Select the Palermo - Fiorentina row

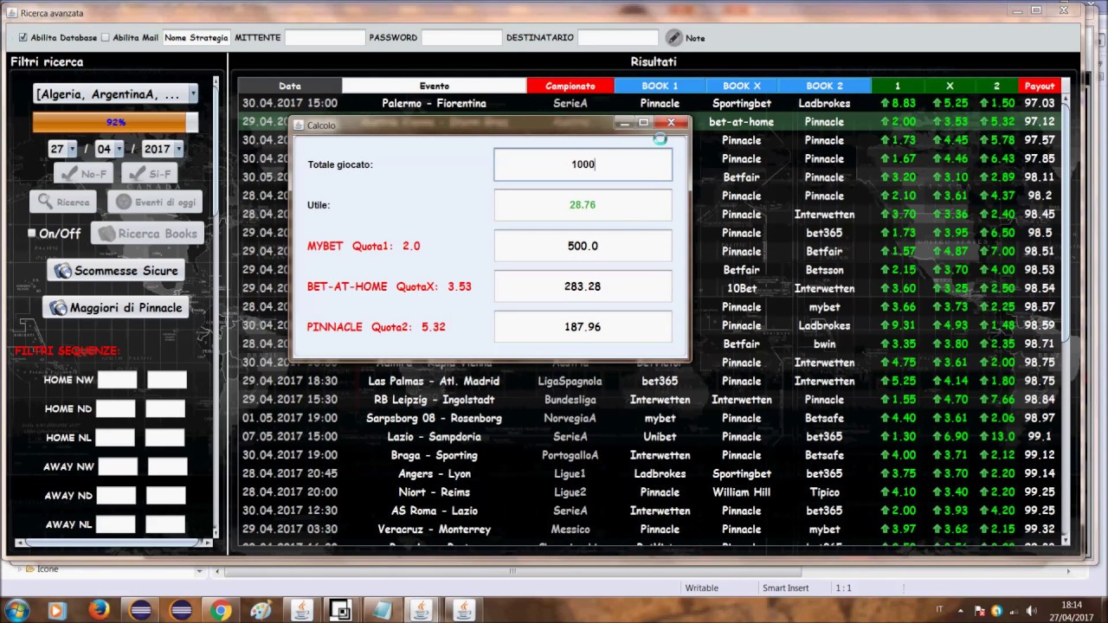(649, 103)
